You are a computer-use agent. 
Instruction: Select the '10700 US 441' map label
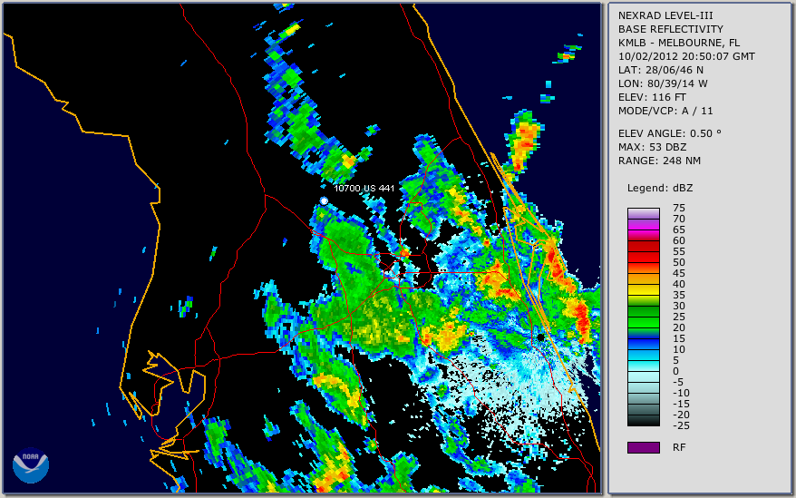tap(364, 188)
